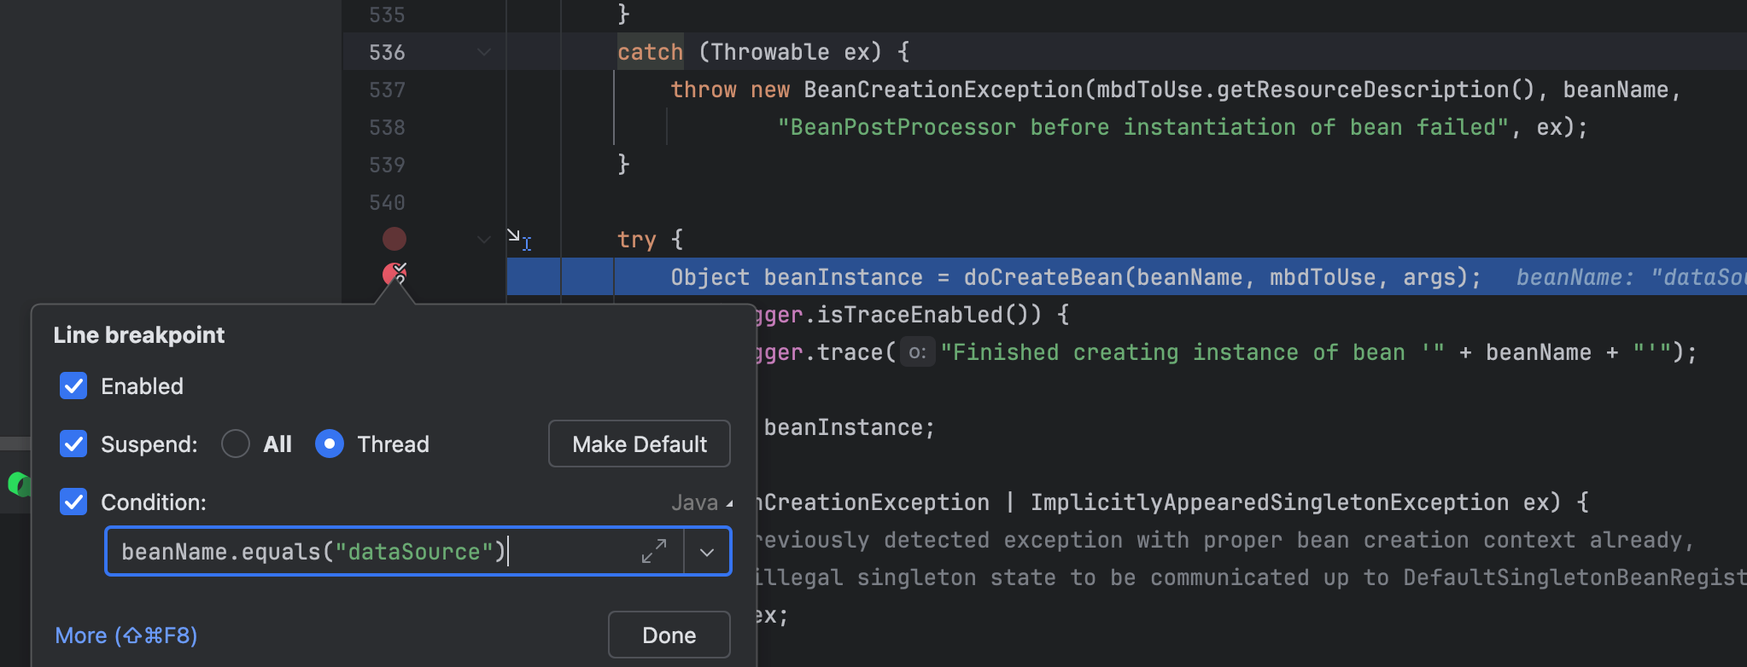Click line number 537 in the gutter
The height and width of the screenshot is (667, 1747).
387,90
